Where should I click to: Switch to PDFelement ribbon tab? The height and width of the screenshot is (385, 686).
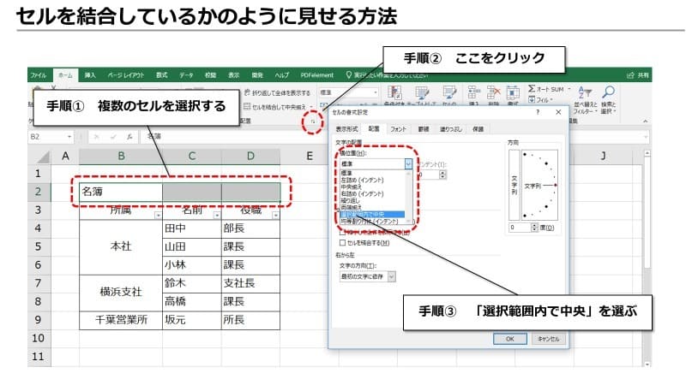(x=316, y=75)
